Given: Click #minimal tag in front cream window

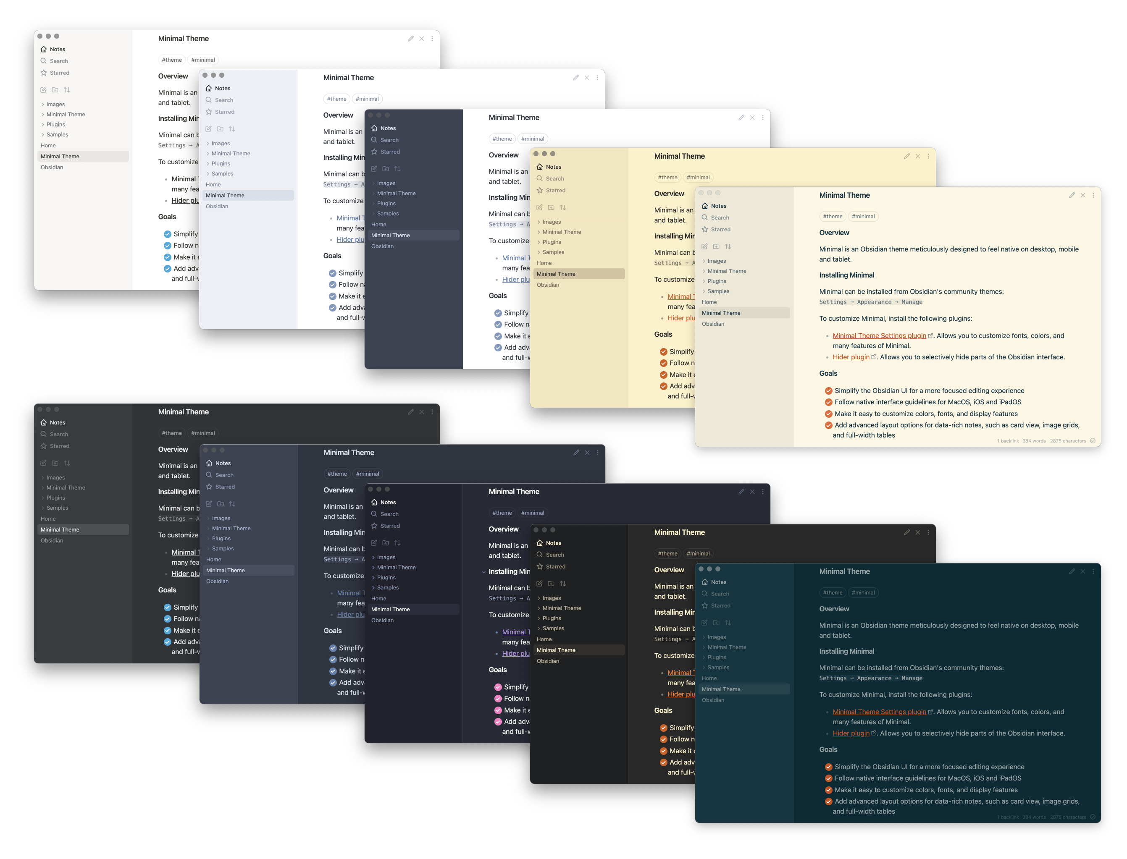Looking at the screenshot, I should click(863, 217).
